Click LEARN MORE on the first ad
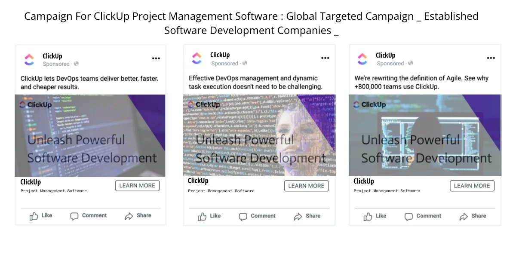516x270 pixels. [x=137, y=186]
